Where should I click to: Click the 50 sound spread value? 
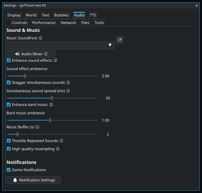pos(108,98)
